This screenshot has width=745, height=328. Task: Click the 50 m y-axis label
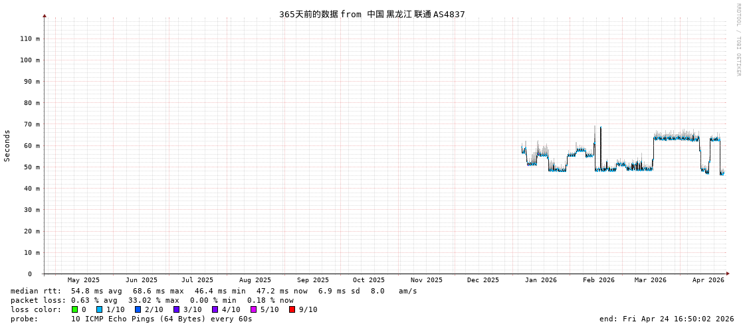point(31,167)
